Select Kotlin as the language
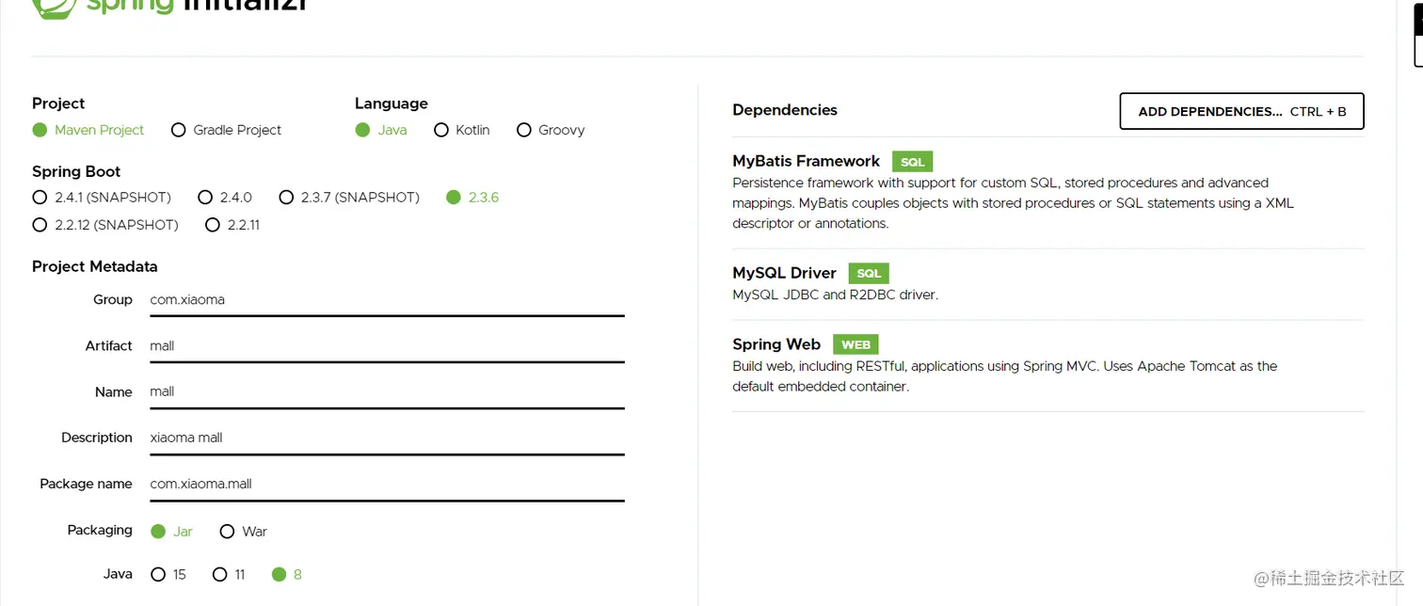Screen dimensions: 1423x606 441,130
